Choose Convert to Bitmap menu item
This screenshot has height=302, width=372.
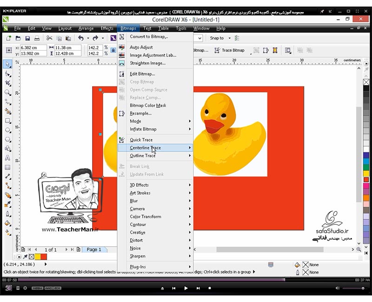(x=155, y=37)
